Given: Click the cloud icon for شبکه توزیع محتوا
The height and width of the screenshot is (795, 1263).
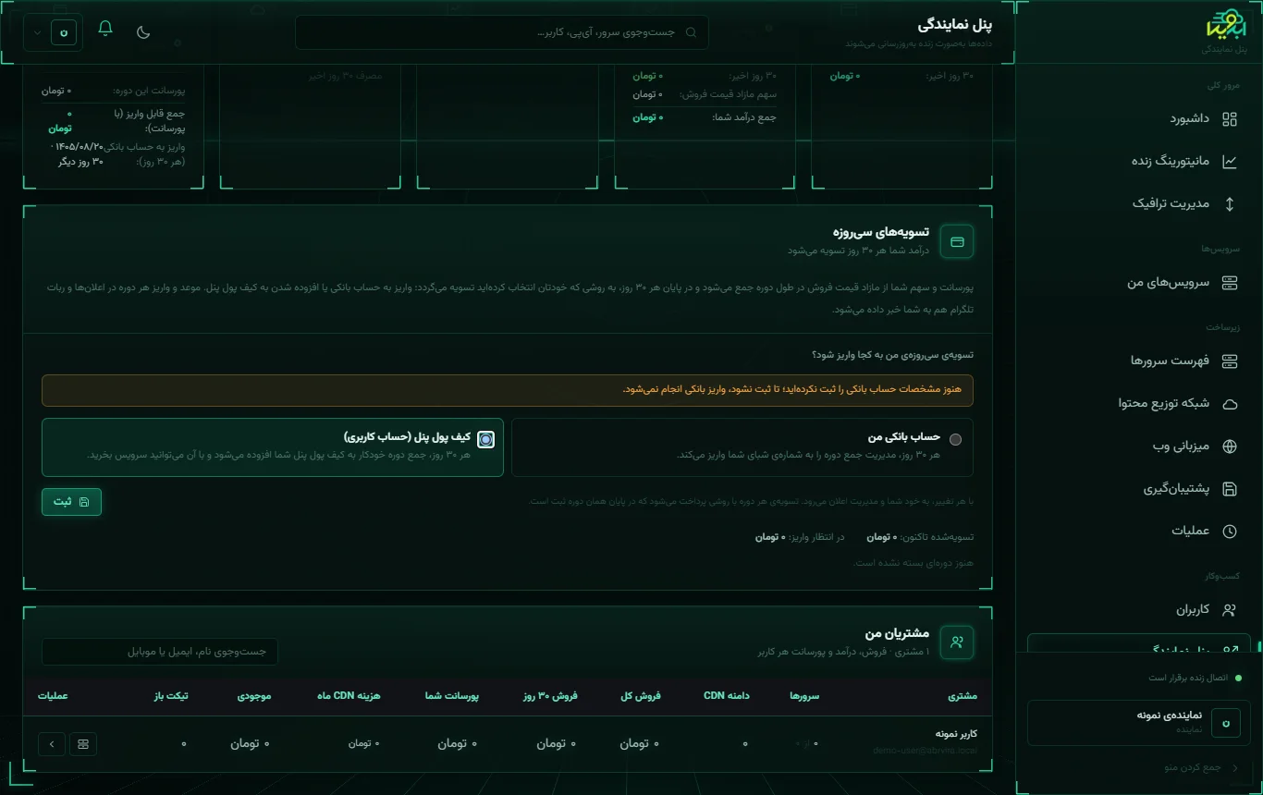Looking at the screenshot, I should (x=1230, y=403).
